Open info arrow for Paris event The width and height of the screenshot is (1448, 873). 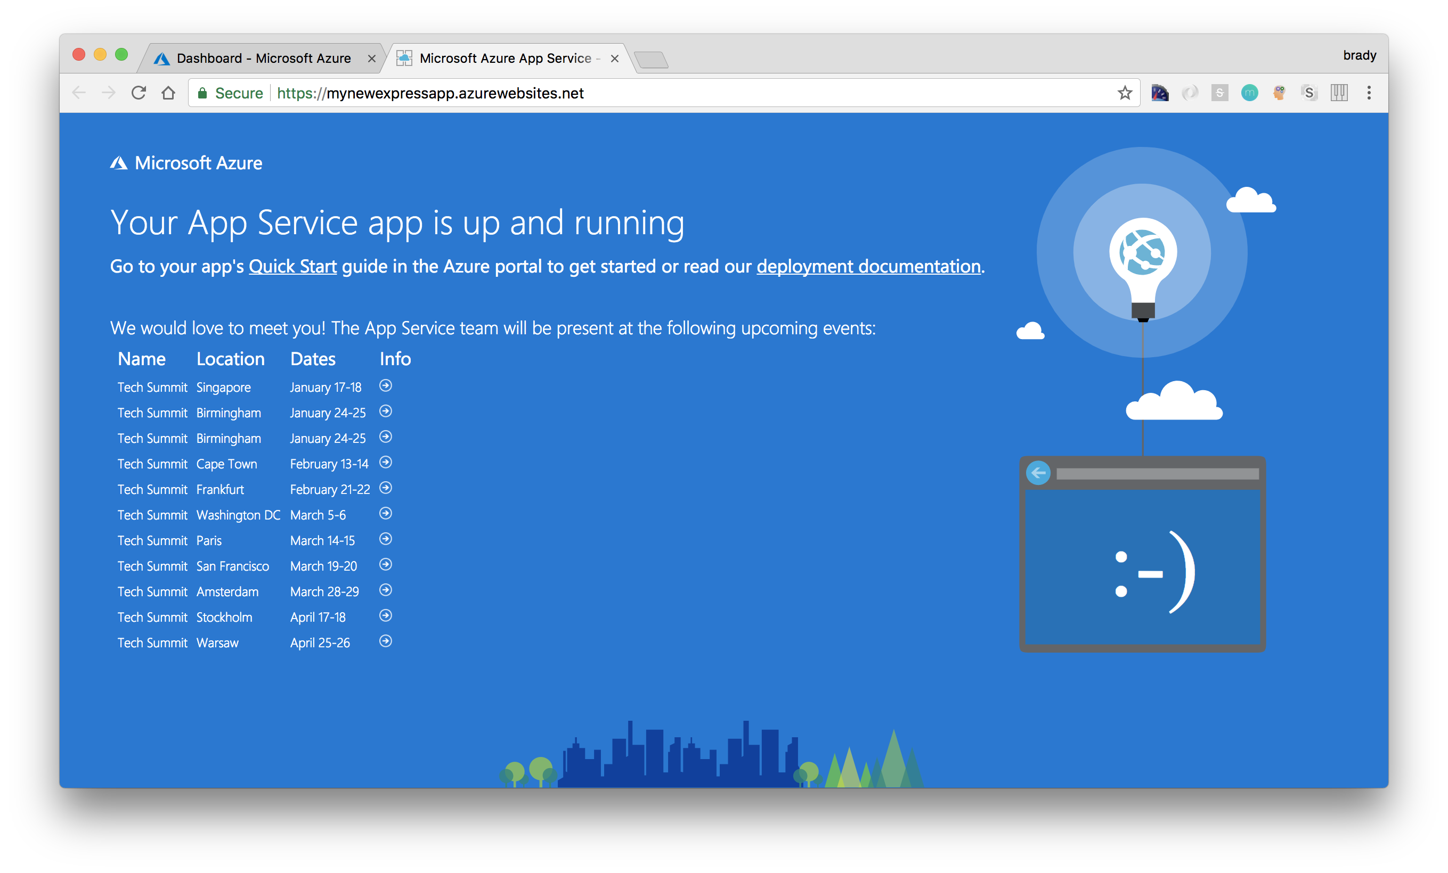pos(386,539)
